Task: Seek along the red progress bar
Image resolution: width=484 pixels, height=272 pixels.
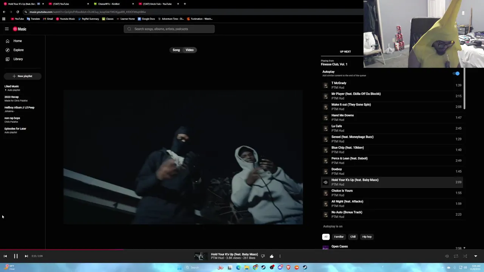Action: pyautogui.click(x=62, y=249)
